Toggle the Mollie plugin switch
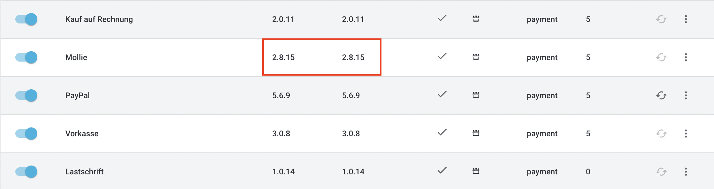 coord(26,57)
